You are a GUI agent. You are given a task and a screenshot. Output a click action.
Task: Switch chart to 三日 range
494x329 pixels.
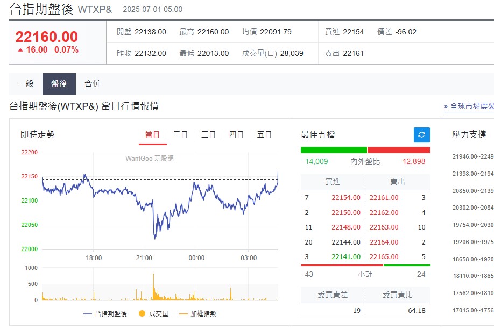tap(208, 135)
